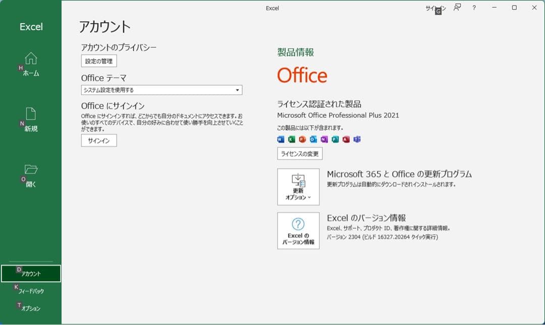This screenshot has height=325, width=545.
Task: Click the PowerPoint icon
Action: 302,139
